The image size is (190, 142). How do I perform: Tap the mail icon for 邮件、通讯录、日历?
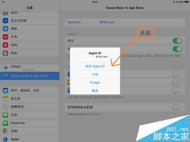5,91
